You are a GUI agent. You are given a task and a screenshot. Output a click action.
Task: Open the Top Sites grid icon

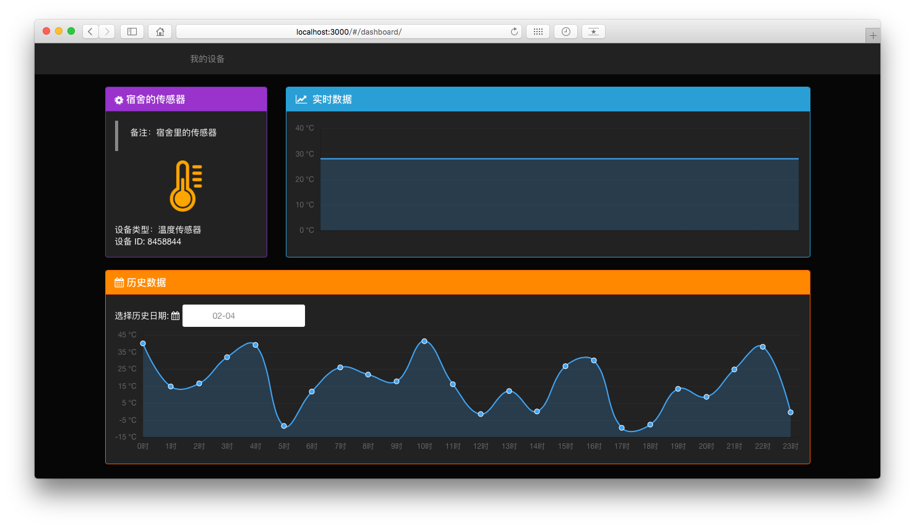click(538, 32)
